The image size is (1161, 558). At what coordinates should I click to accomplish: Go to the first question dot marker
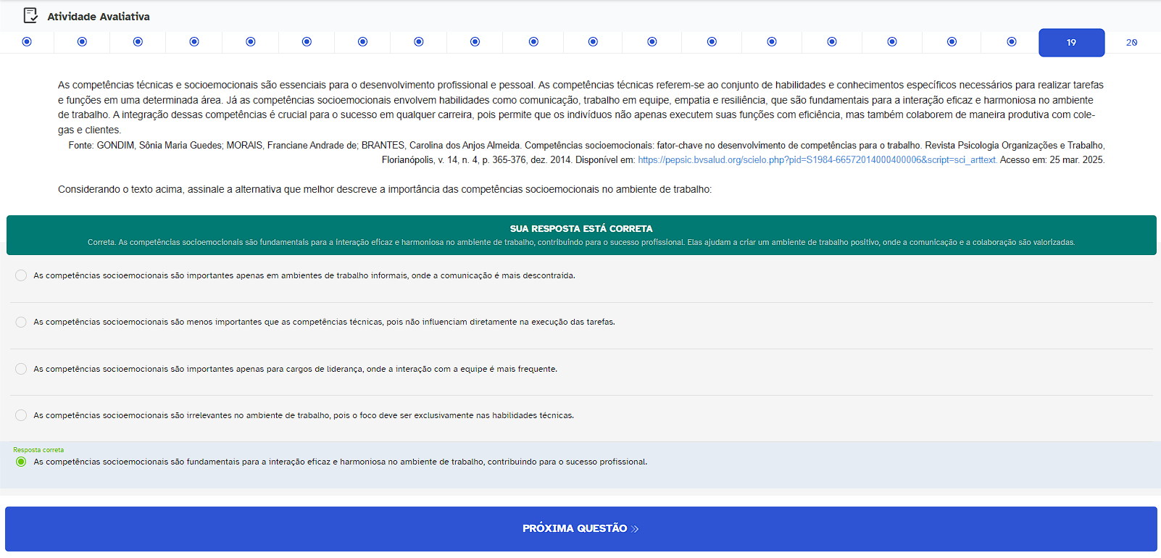click(27, 42)
